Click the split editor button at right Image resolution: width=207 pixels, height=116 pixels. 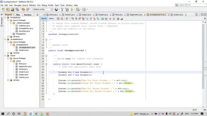(205, 19)
